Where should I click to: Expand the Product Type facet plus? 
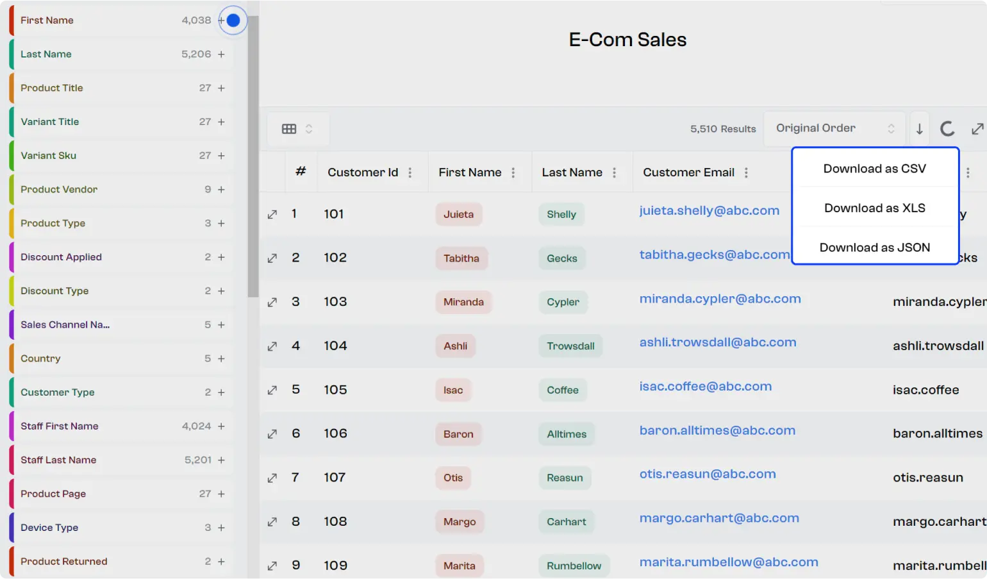click(x=221, y=224)
